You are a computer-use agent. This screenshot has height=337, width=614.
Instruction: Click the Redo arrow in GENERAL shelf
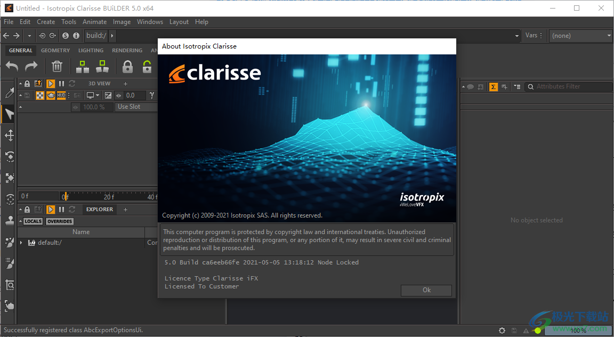[x=31, y=67]
